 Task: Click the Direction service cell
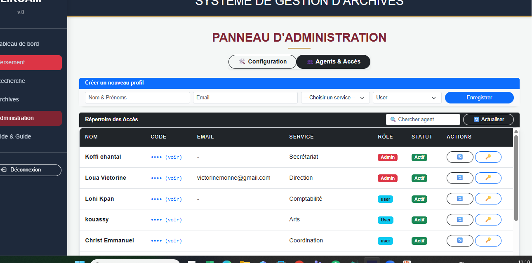point(301,178)
